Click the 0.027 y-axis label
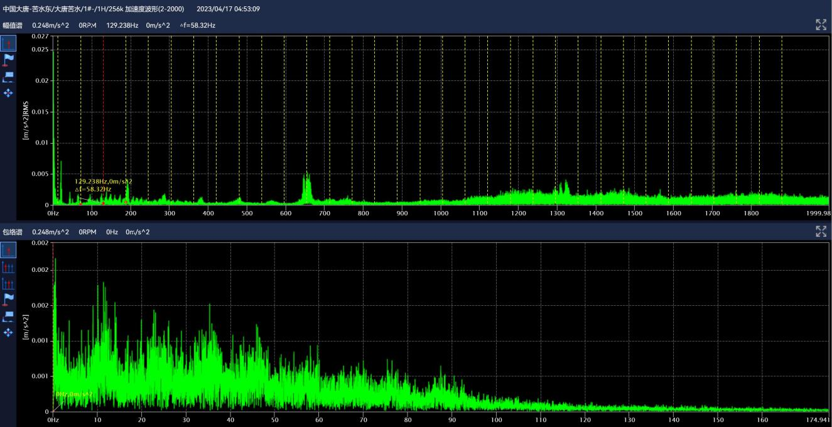The image size is (832, 427). click(40, 37)
